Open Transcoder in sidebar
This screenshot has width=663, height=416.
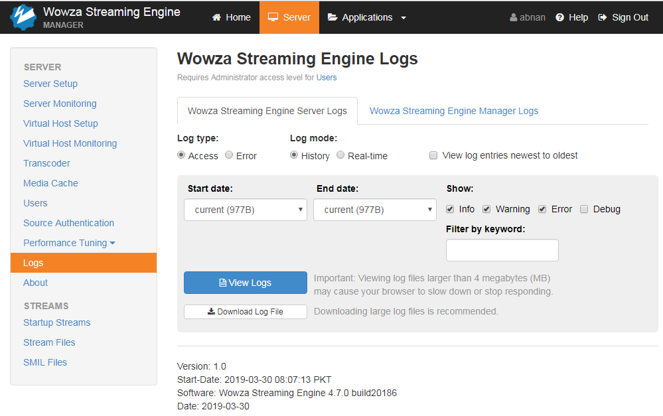click(x=46, y=163)
